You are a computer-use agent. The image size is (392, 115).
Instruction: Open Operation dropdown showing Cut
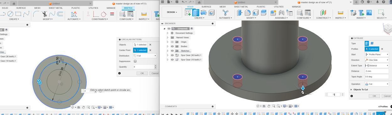click(377, 84)
